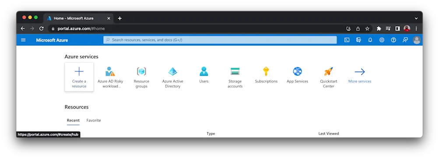Screen dimensions: 439x159
Task: Sort by Type column header
Action: tap(211, 134)
